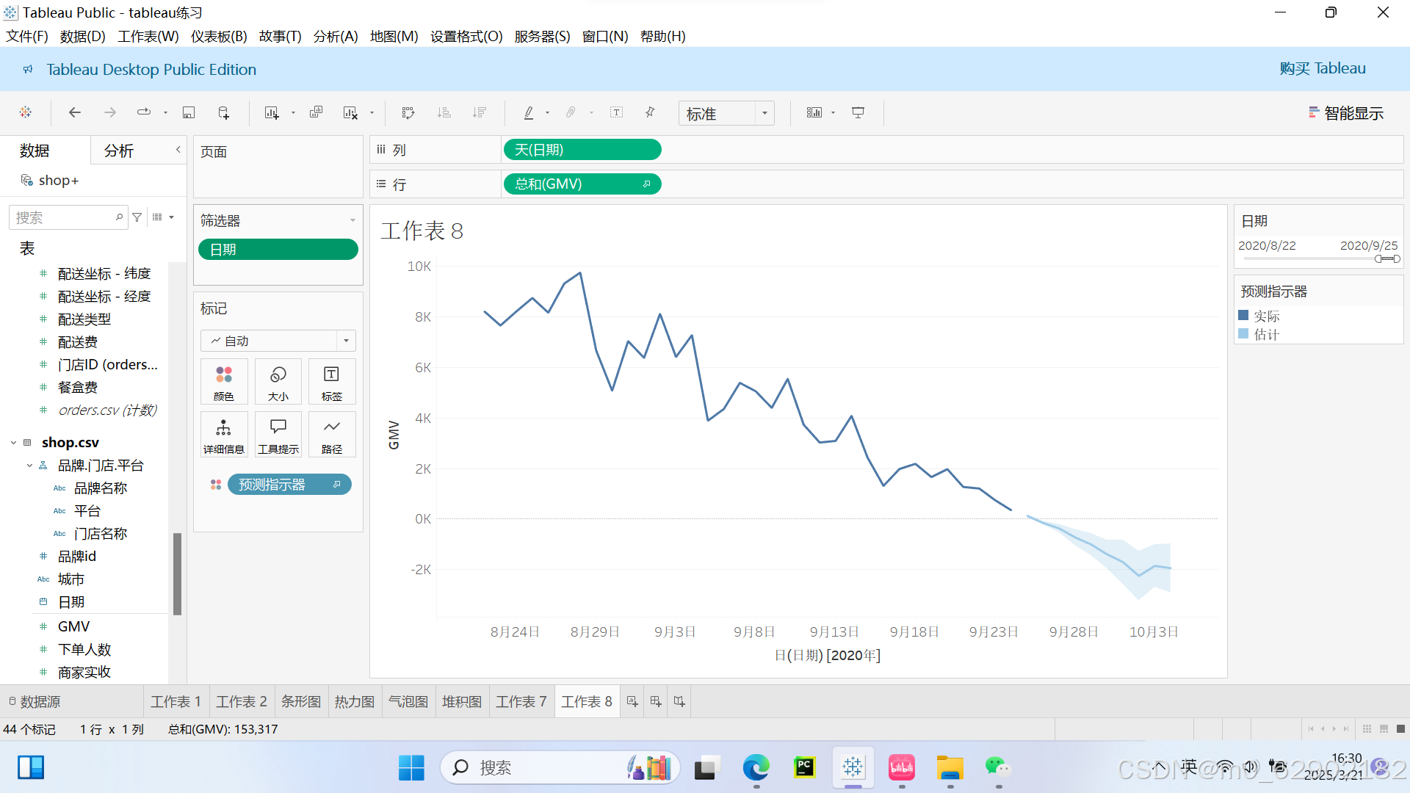Click the Swap rows and columns icon

tap(408, 112)
